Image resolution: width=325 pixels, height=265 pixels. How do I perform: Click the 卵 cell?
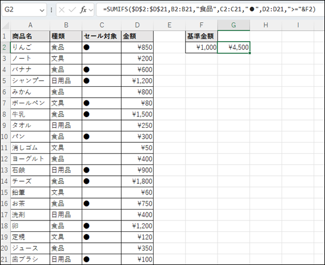pos(30,226)
